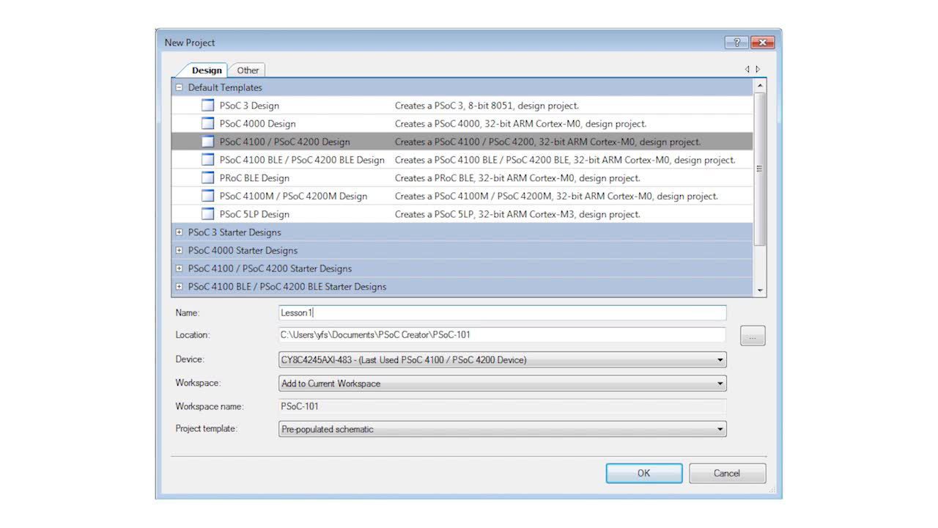Click 'Creates a PSoC 3, 8-bit 8051' description
The width and height of the screenshot is (938, 528).
[x=487, y=106]
